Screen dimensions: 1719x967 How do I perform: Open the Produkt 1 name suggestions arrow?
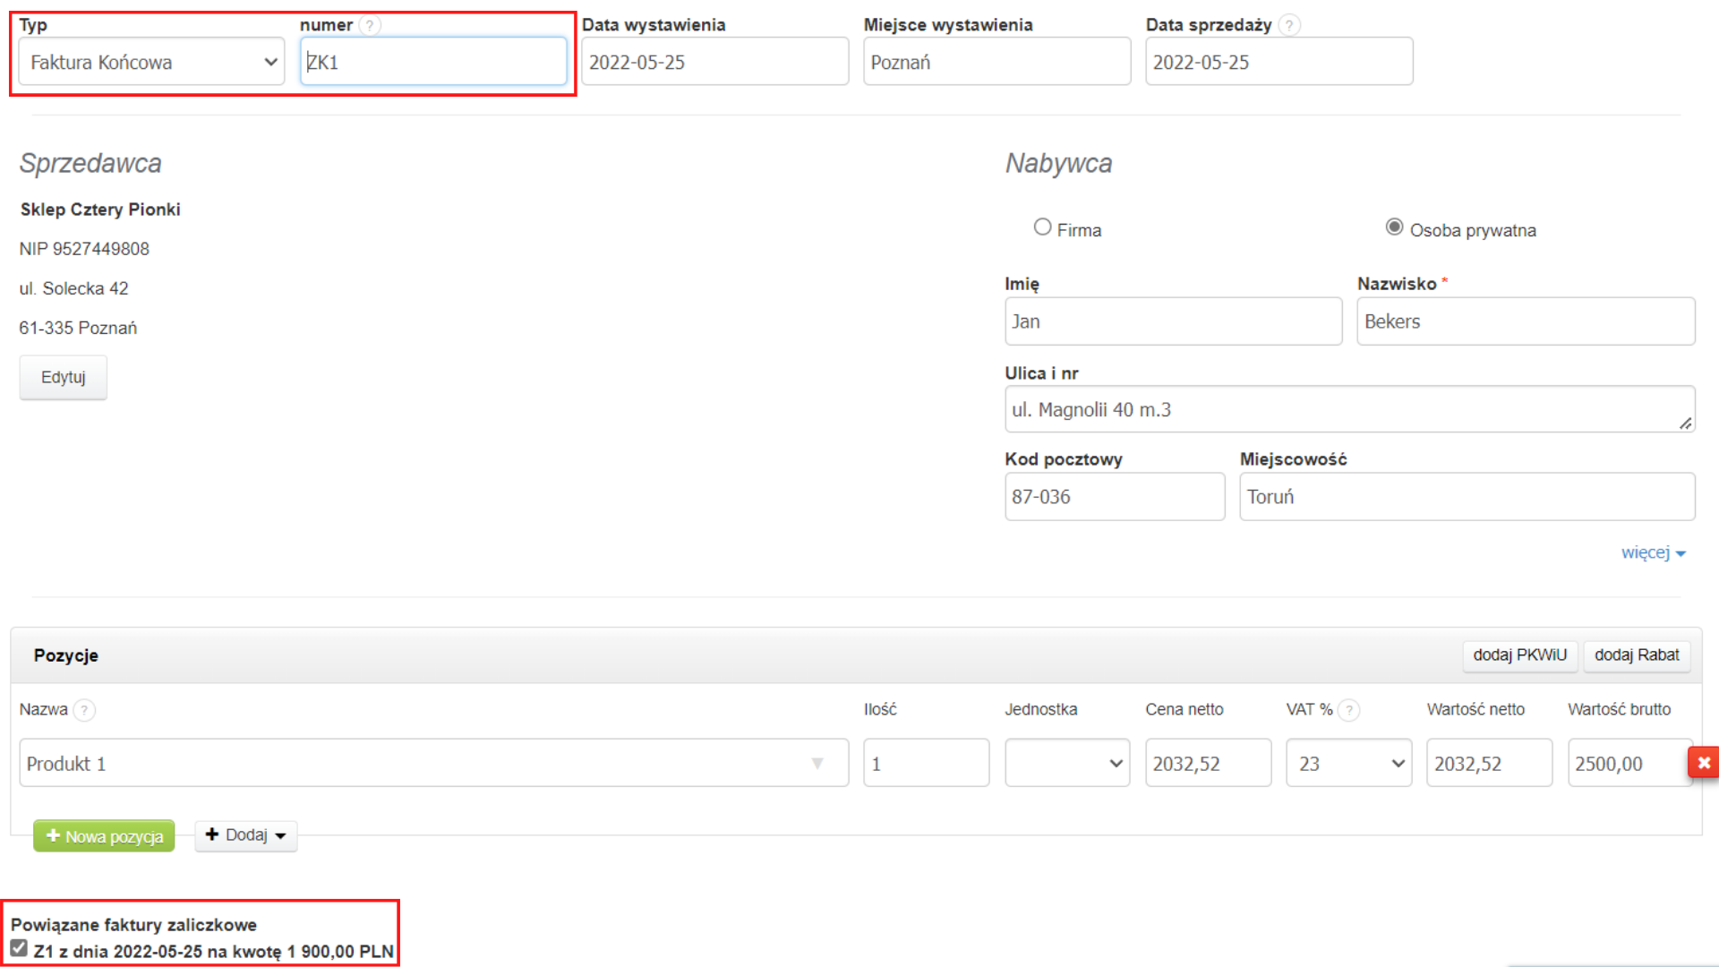click(x=817, y=764)
